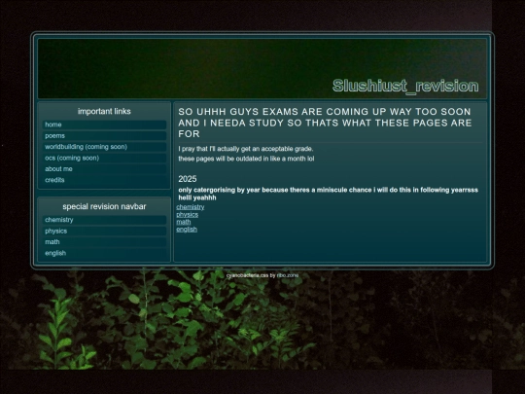Open ocs (coming soon) sidebar link
The image size is (525, 394).
coord(104,158)
